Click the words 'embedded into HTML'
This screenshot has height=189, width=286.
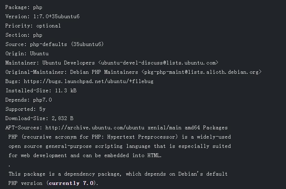(133, 155)
